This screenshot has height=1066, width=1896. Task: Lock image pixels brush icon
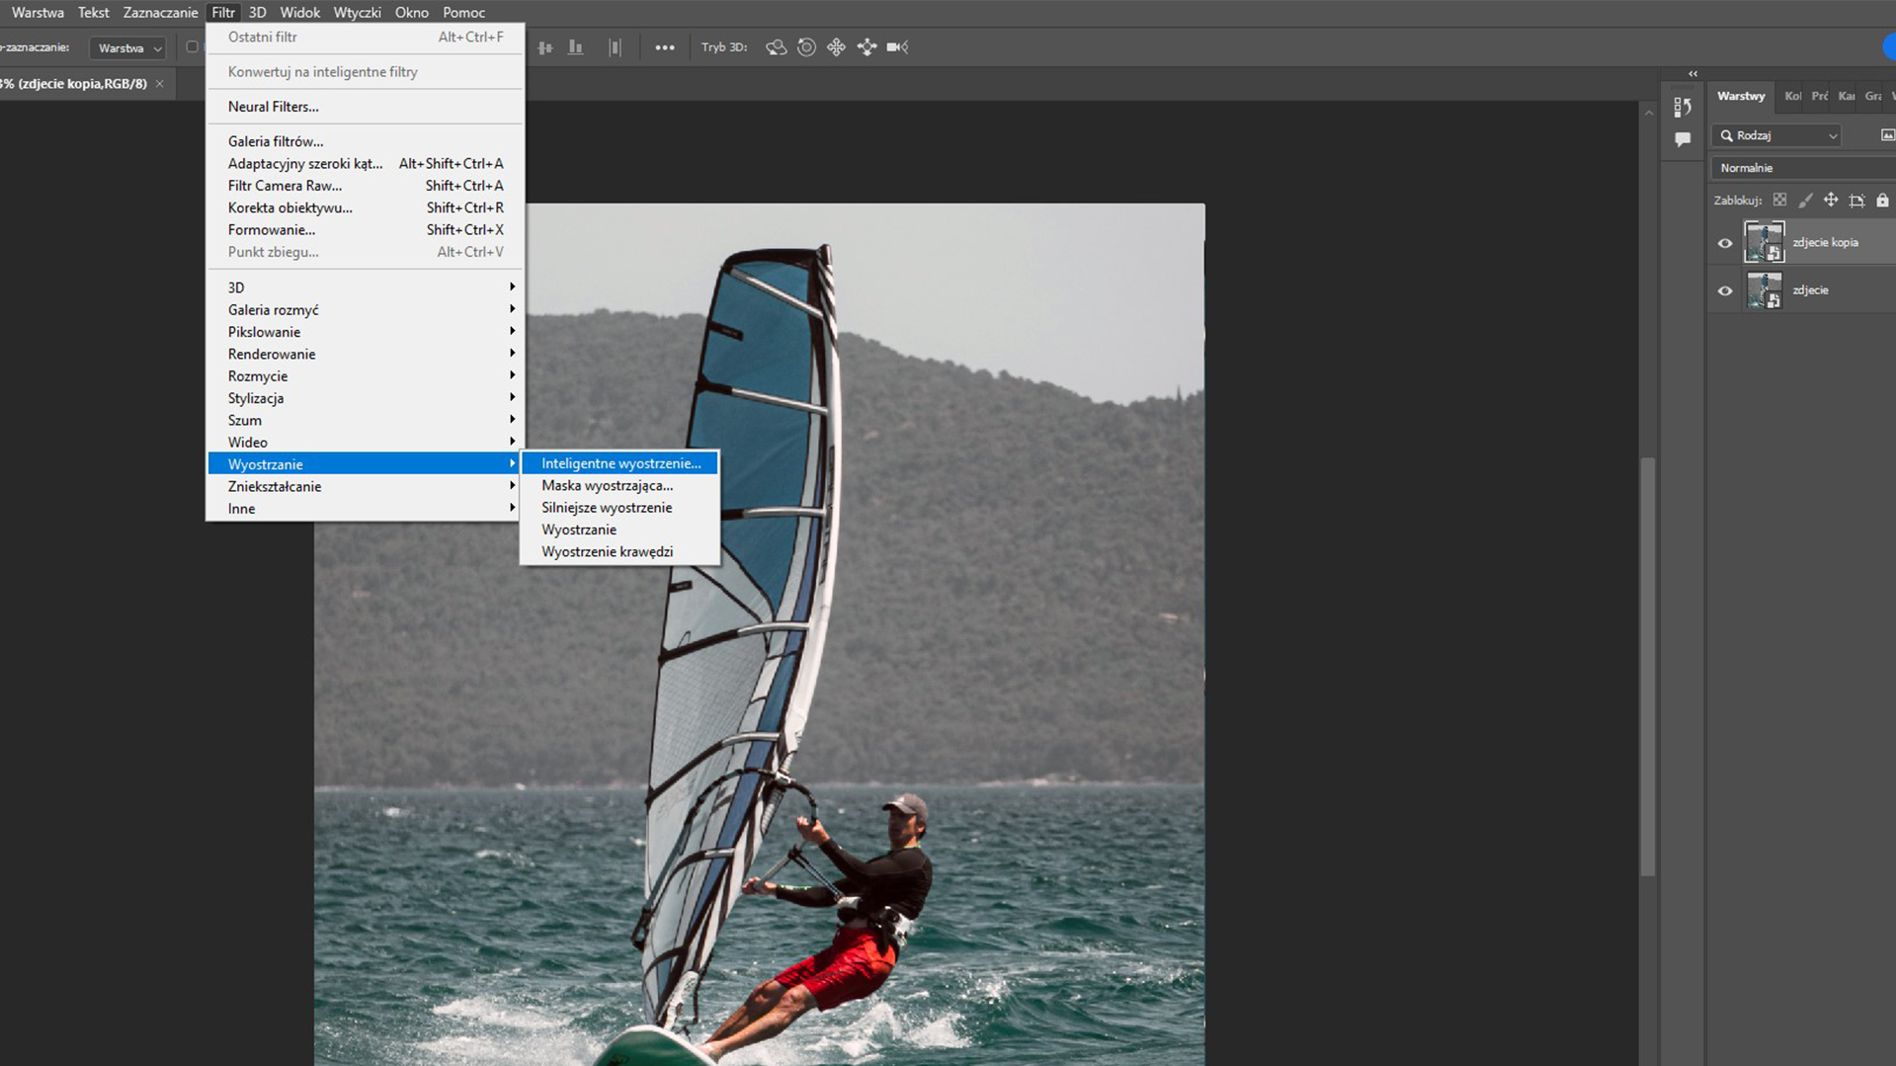[1805, 201]
